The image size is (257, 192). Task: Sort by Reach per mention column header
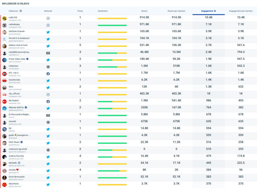click(176, 11)
